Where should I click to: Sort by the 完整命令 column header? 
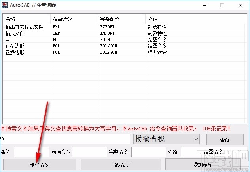point(122,19)
